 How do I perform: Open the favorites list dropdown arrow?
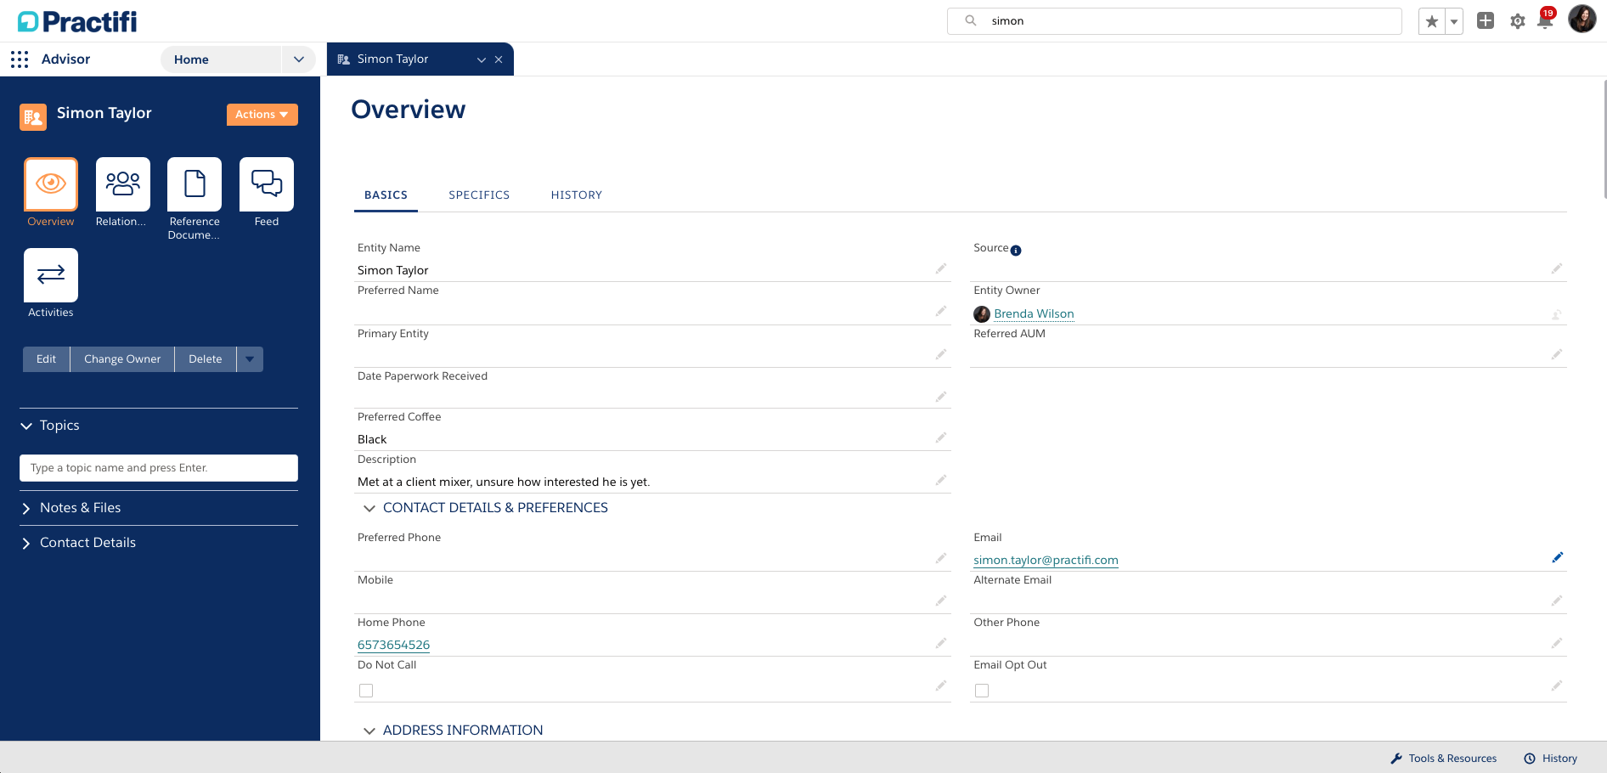1454,21
